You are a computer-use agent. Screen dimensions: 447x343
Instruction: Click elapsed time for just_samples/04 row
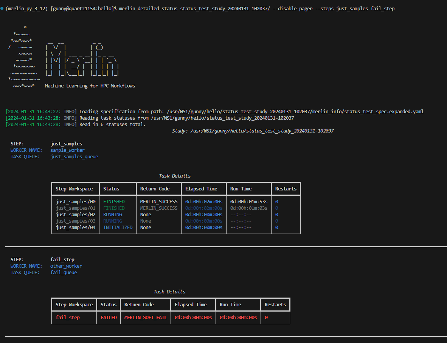204,228
